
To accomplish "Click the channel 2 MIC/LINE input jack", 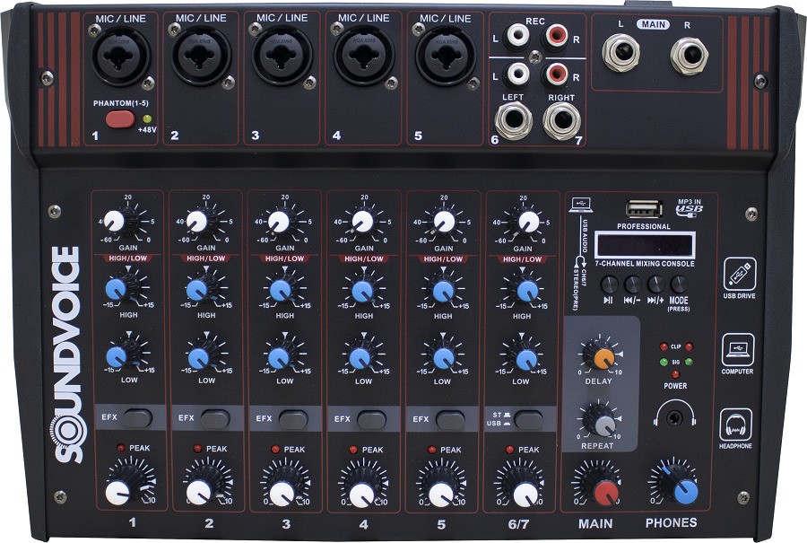I will [201, 54].
